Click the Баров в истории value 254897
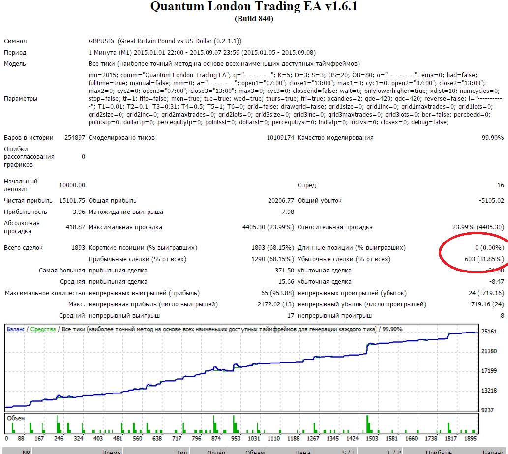The height and width of the screenshot is (454, 508). point(75,138)
